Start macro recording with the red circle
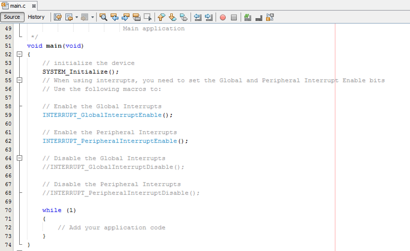 tap(223, 17)
